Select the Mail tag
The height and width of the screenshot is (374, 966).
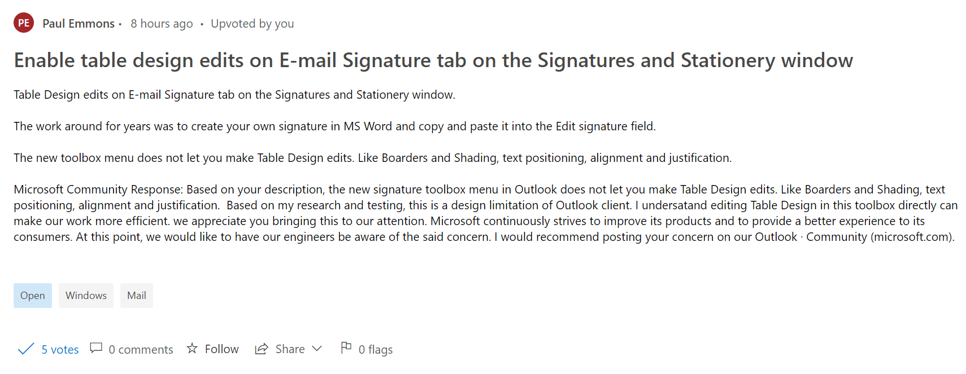[136, 295]
